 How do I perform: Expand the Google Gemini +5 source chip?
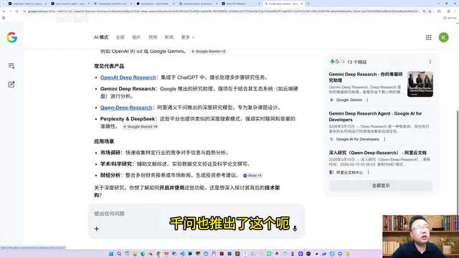pyautogui.click(x=208, y=51)
